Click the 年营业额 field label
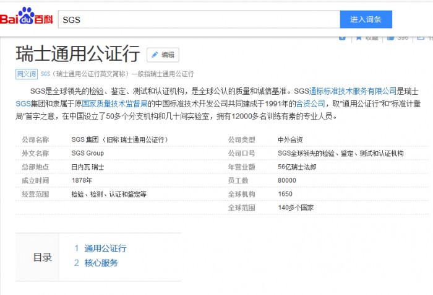 tap(242, 167)
